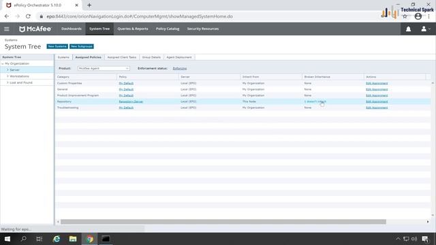Viewport: 436px width, 245px height.
Task: Switch to the Group Details tab
Action: (x=151, y=57)
